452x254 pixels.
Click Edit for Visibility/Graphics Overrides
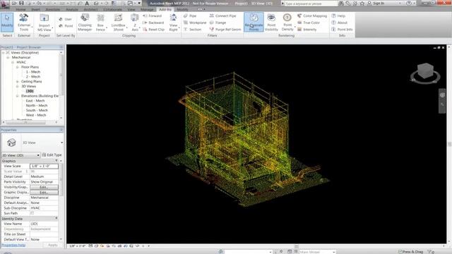tap(44, 187)
